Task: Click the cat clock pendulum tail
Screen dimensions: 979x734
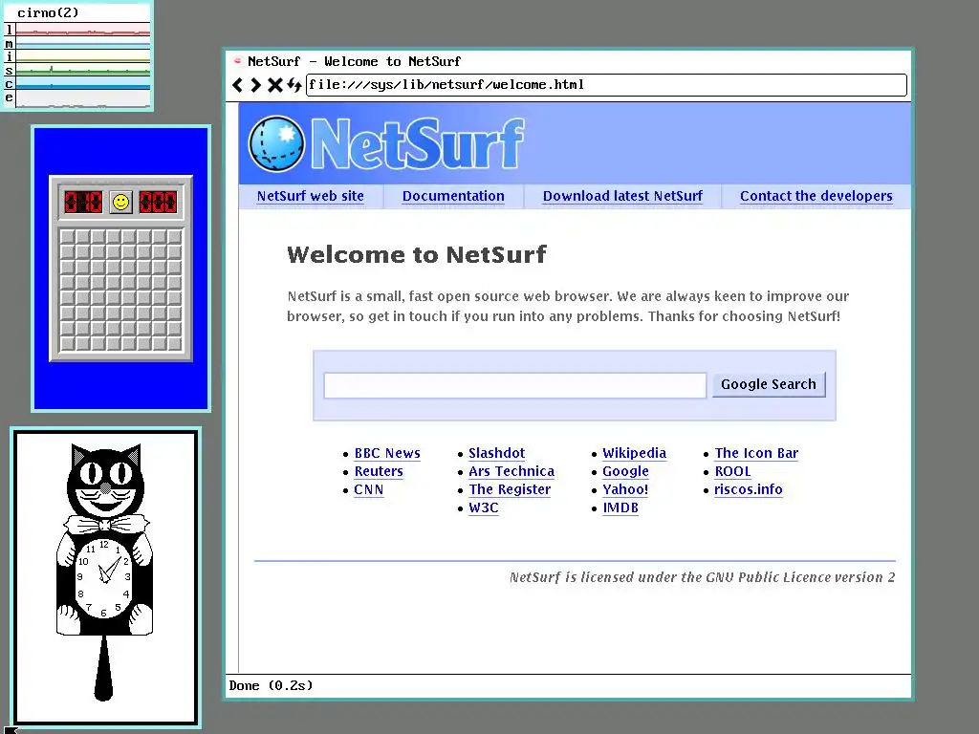Action: (x=103, y=667)
